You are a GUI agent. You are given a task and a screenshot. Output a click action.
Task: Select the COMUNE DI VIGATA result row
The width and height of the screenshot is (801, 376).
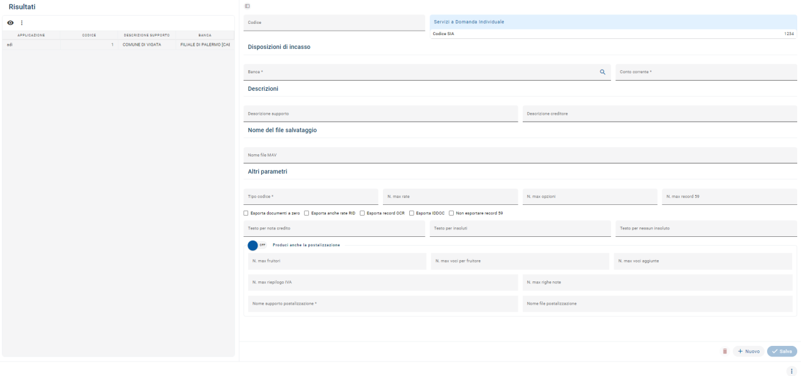point(142,45)
